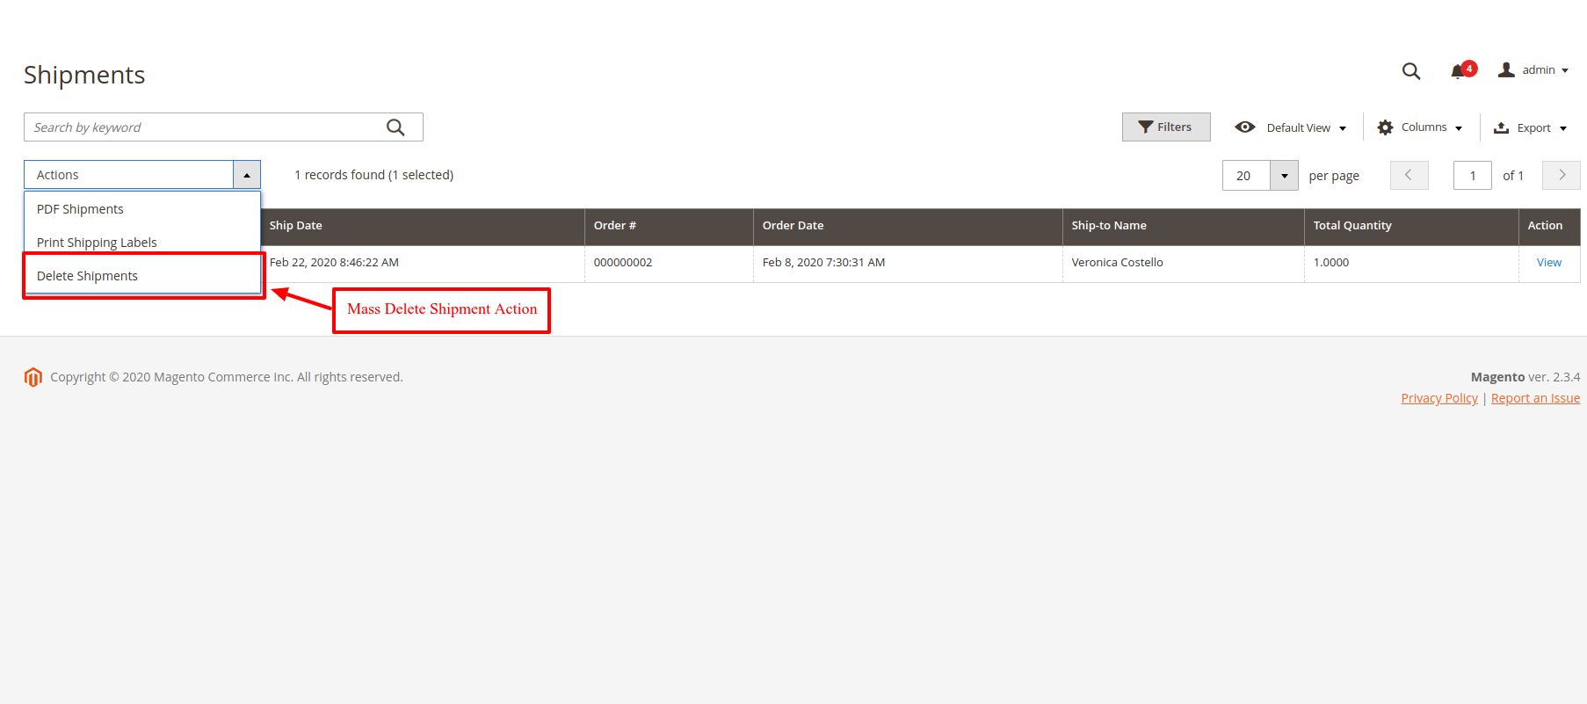Choose Delete Shipments action
This screenshot has height=704, width=1587.
pos(142,276)
